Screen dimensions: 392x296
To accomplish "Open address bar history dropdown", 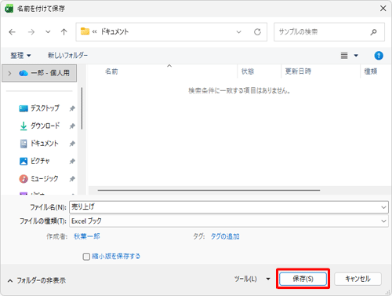I will (238, 32).
